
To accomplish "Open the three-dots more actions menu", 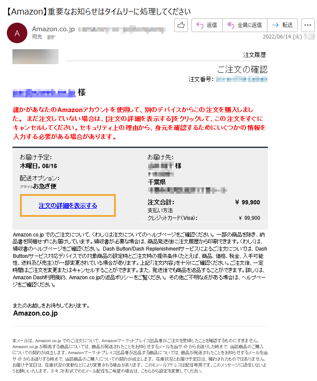I will pyautogui.click(x=308, y=25).
